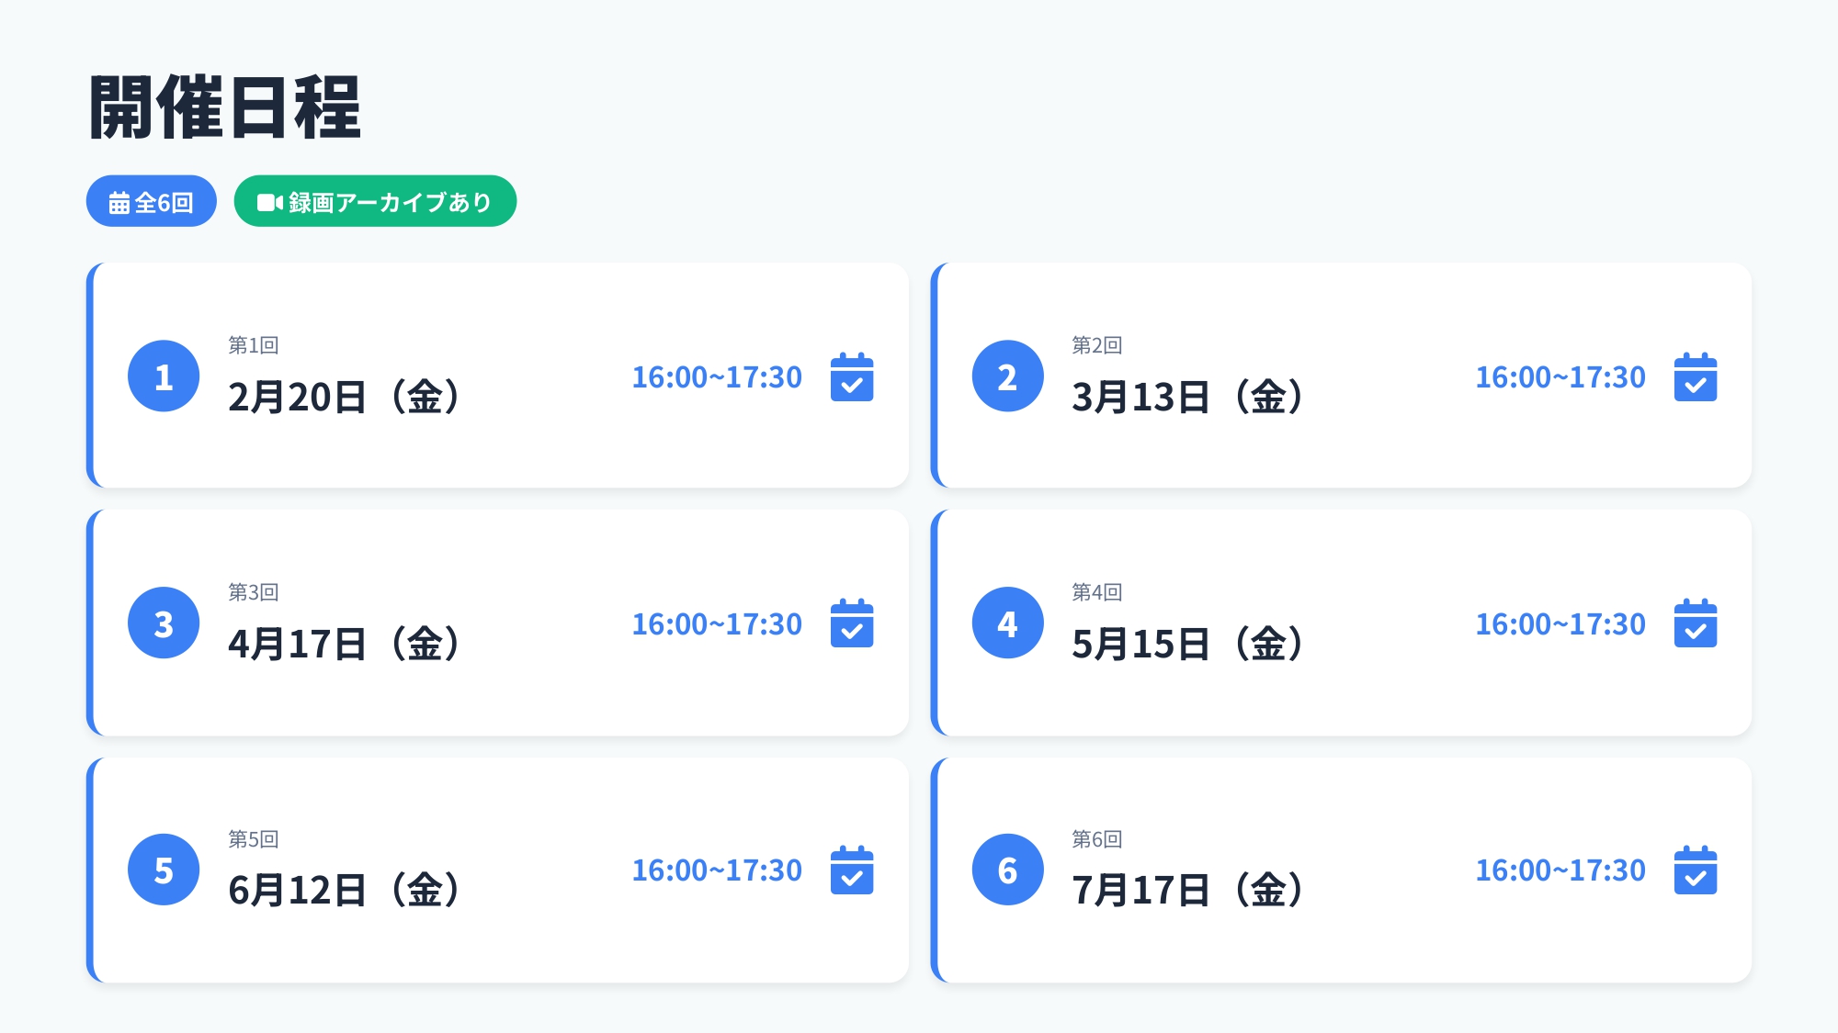This screenshot has width=1838, height=1033.
Task: Click the 4月17日（金） session date
Action: click(x=345, y=644)
